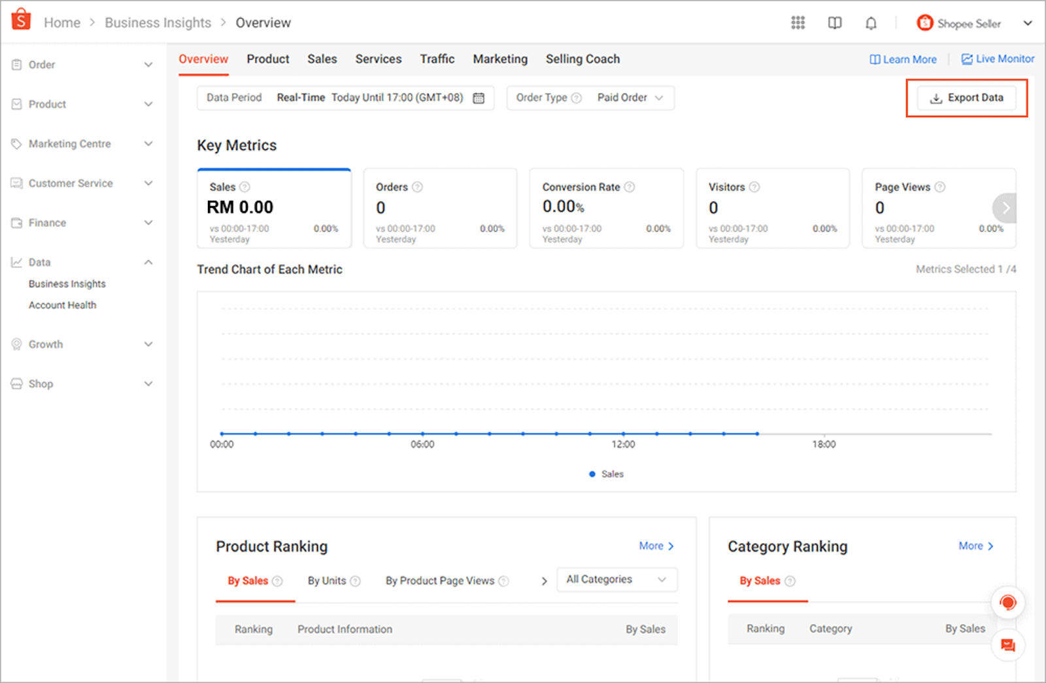The image size is (1046, 683).
Task: Click the Export Data button
Action: (x=967, y=98)
